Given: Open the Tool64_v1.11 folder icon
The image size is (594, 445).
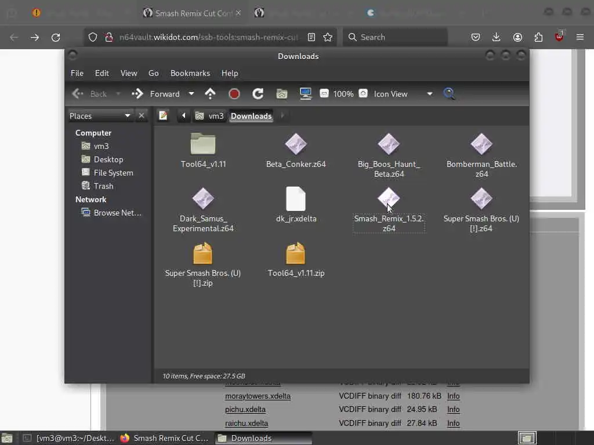Looking at the screenshot, I should [x=203, y=144].
